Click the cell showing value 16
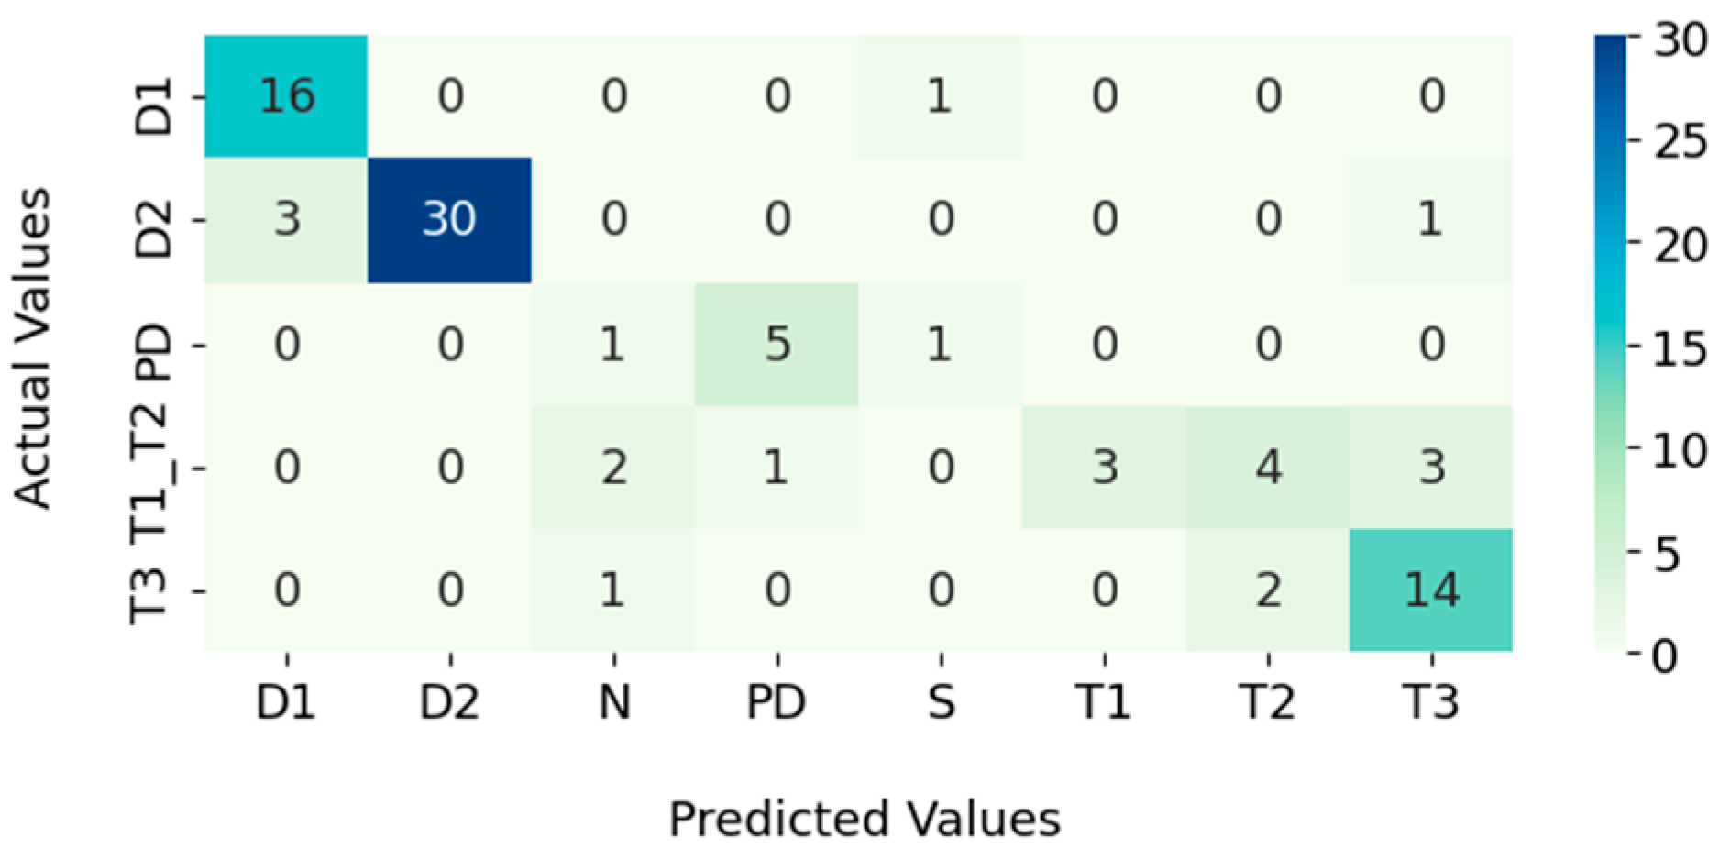Viewport: 1719px width, 860px height. [x=286, y=96]
